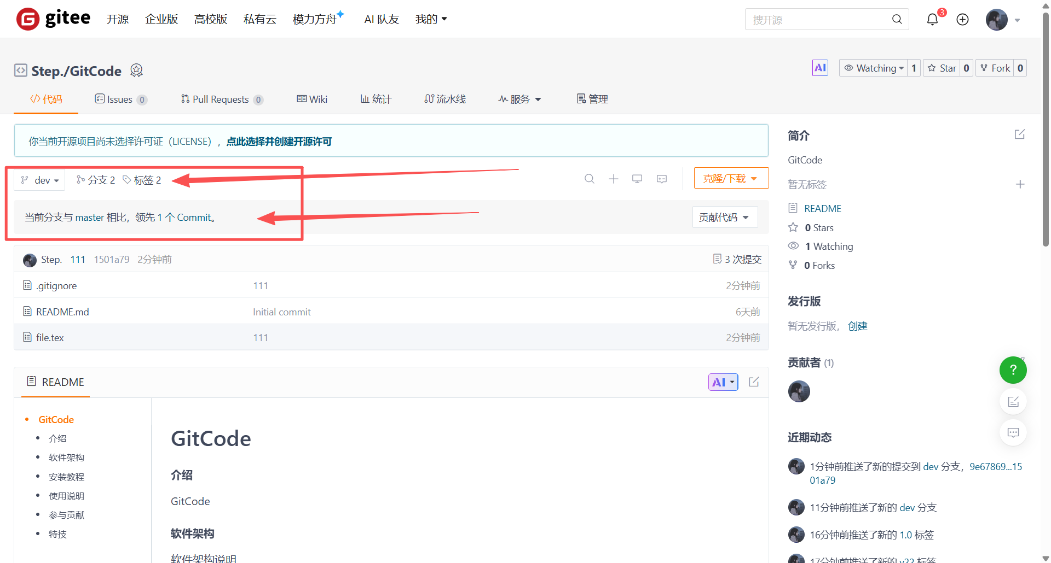Fork the repository

click(x=995, y=68)
